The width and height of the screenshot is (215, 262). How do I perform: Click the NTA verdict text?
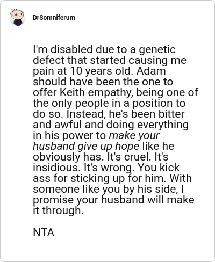click(x=44, y=232)
